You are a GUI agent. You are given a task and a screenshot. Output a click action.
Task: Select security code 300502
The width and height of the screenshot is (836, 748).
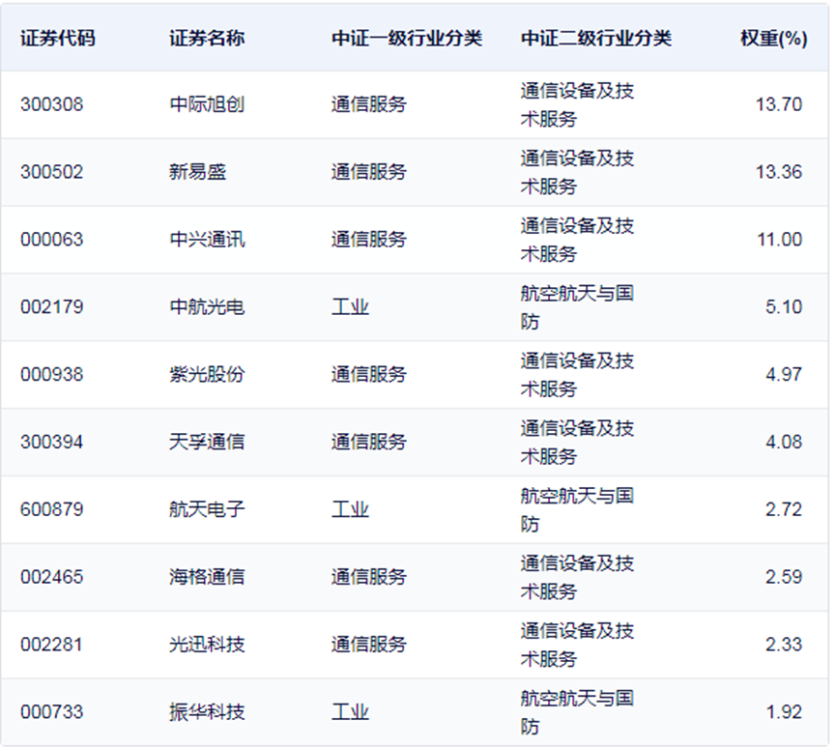[52, 172]
